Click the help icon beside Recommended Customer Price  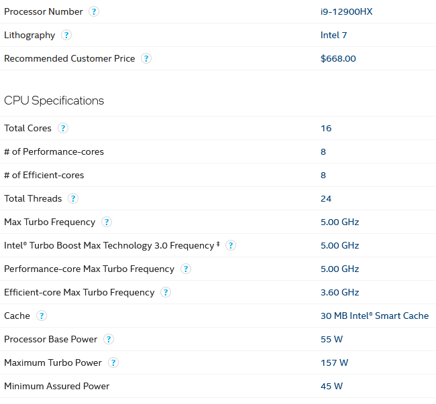coord(146,59)
